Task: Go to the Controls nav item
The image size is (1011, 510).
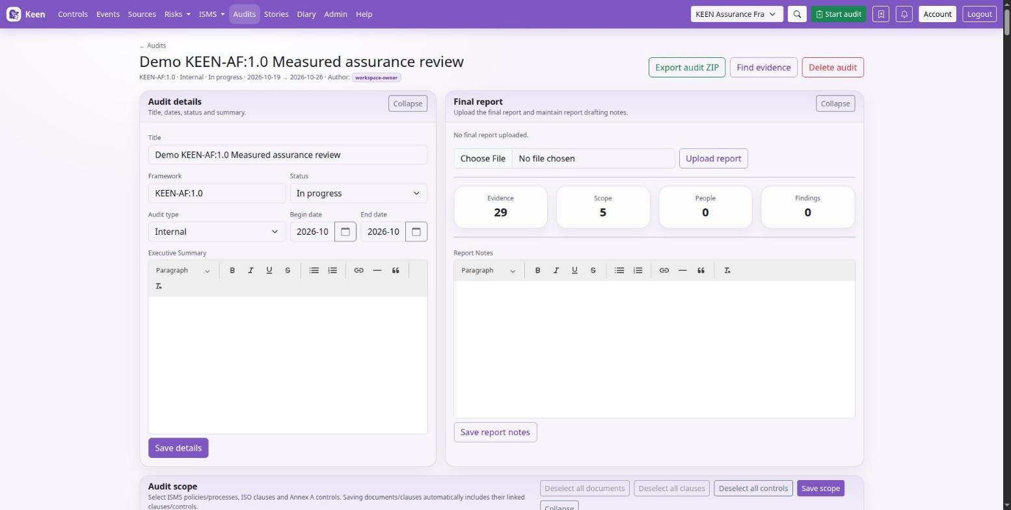Action: pyautogui.click(x=73, y=14)
